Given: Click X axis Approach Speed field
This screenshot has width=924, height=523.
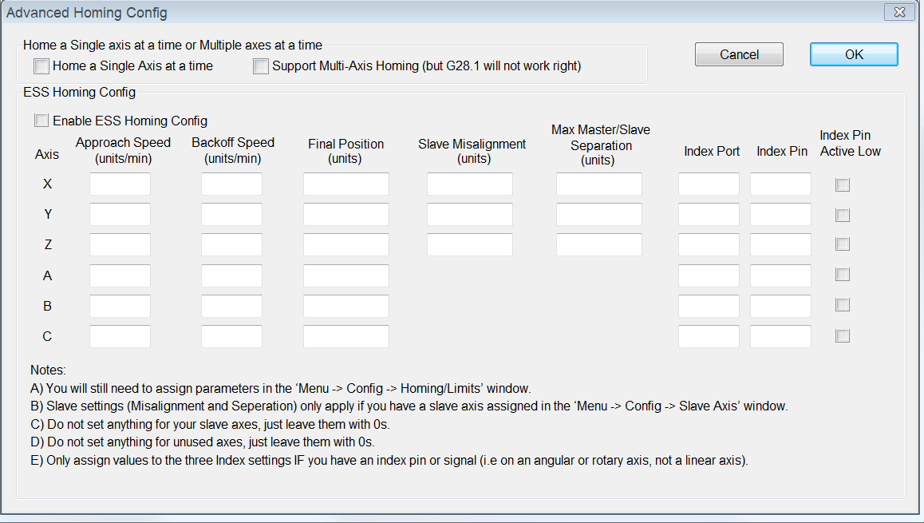Looking at the screenshot, I should [x=120, y=184].
